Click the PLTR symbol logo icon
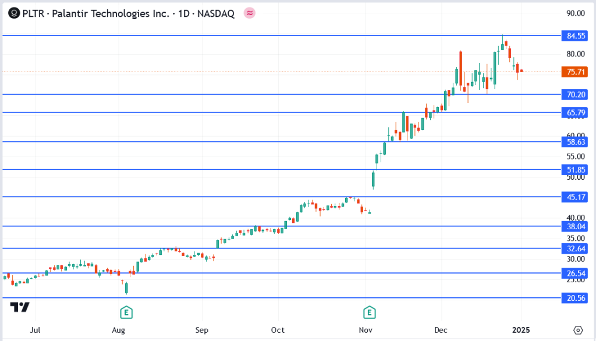The height and width of the screenshot is (341, 596). coord(12,13)
